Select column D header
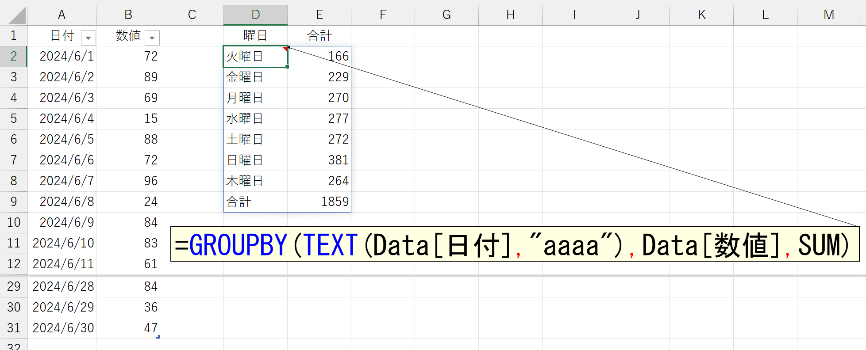This screenshot has height=350, width=866. pyautogui.click(x=255, y=15)
